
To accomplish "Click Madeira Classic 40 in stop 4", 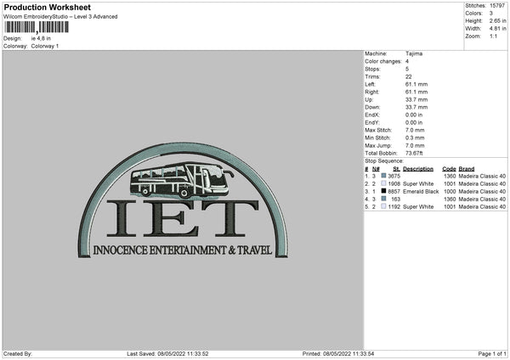I will point(482,199).
